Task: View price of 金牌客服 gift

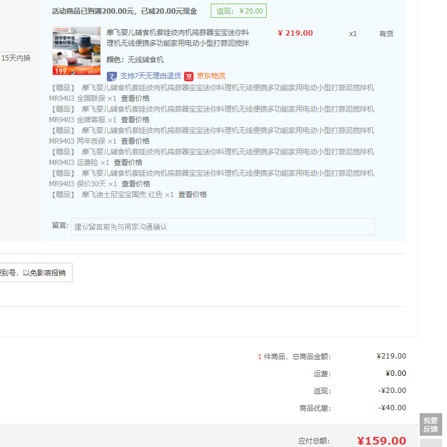Action: [135, 120]
